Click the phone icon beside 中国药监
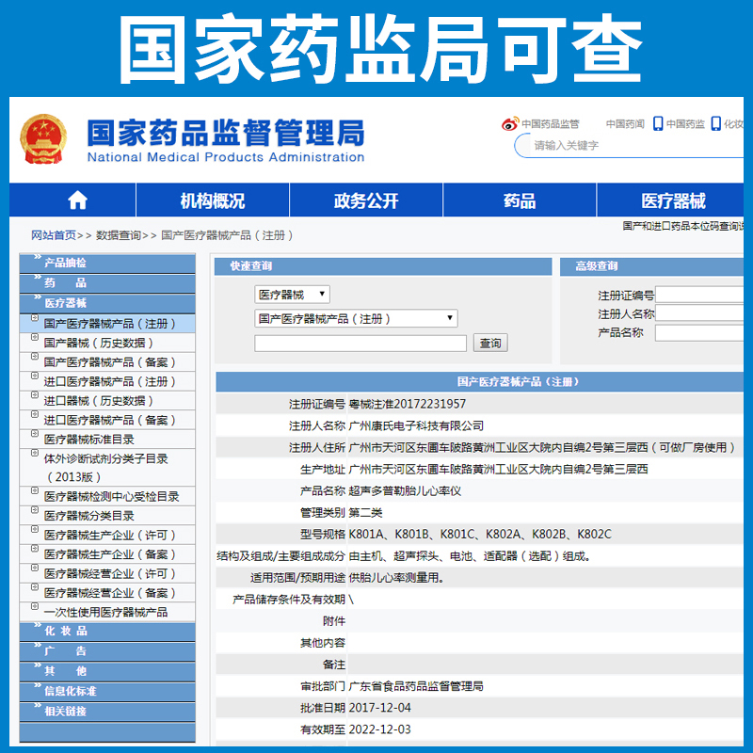753x753 pixels. click(658, 124)
